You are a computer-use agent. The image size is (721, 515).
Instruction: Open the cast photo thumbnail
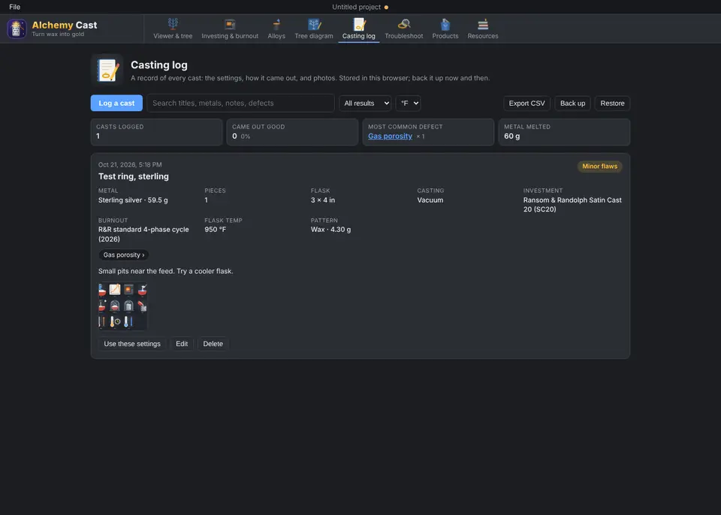[x=122, y=306]
